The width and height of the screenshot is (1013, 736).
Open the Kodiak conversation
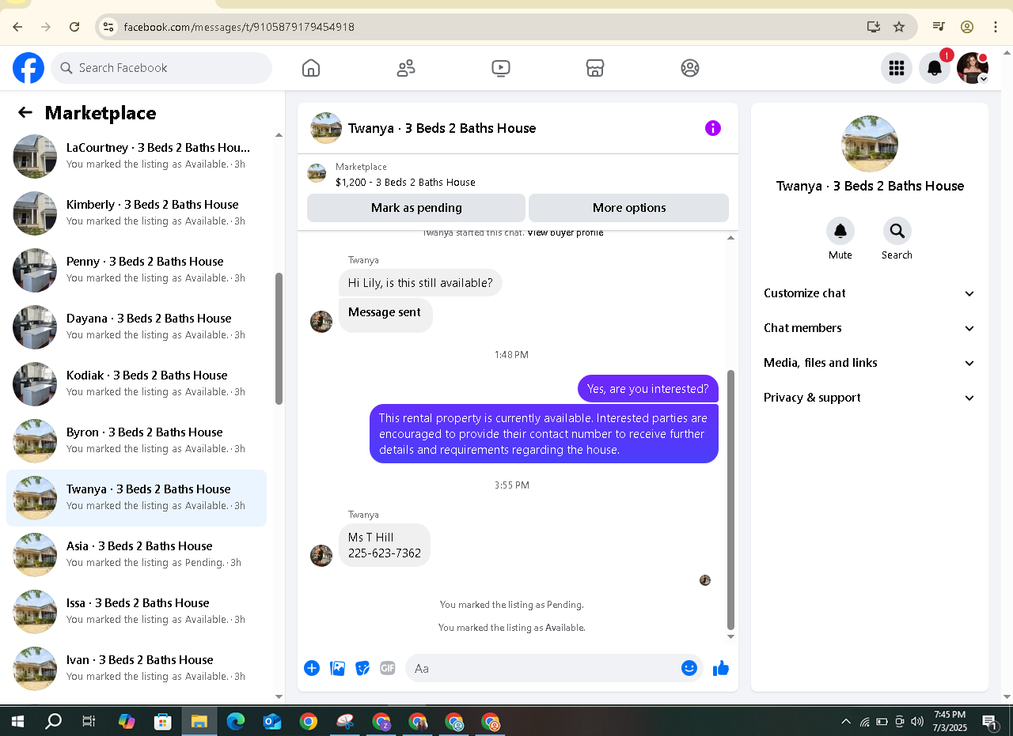click(x=136, y=384)
